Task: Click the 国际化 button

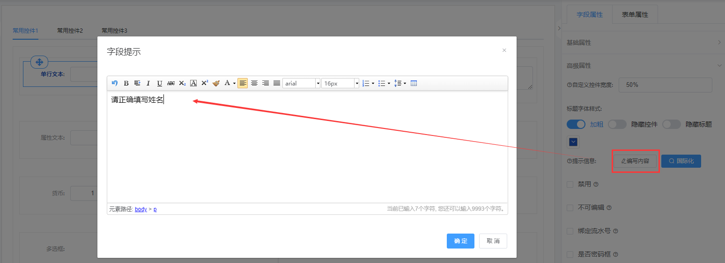Action: (x=681, y=161)
